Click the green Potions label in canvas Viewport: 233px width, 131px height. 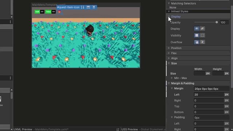48,12
